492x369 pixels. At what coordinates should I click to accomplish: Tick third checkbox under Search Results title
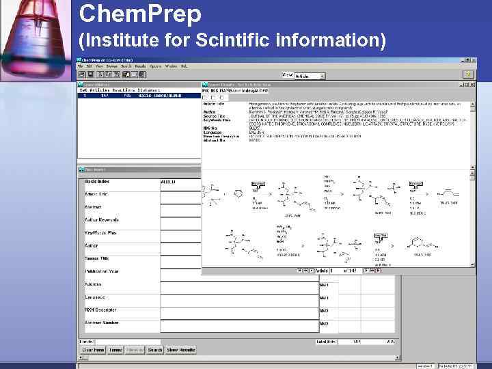click(222, 98)
